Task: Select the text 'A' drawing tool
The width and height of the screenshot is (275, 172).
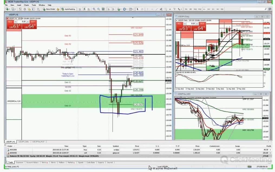Action: pos(170,9)
